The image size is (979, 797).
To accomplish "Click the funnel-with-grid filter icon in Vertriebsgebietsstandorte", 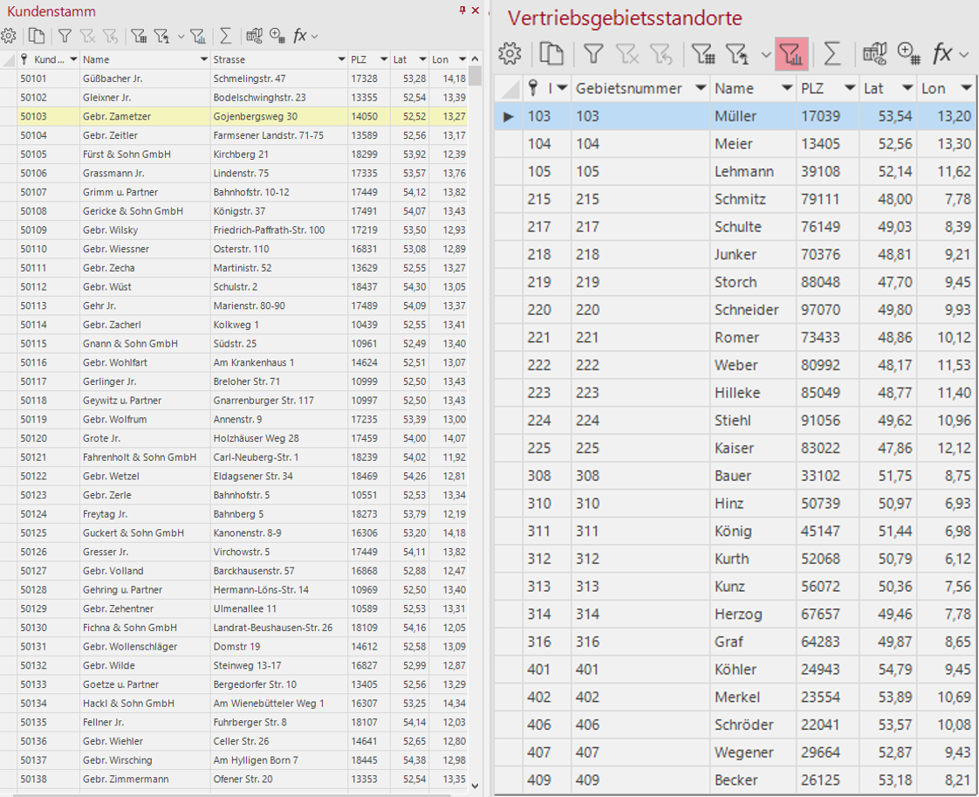I will (703, 54).
